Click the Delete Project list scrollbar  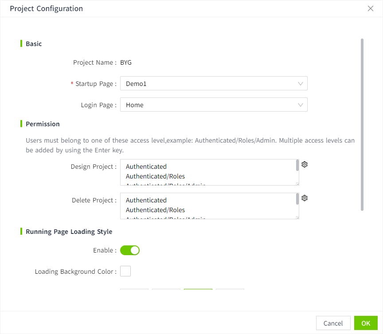[x=297, y=199]
